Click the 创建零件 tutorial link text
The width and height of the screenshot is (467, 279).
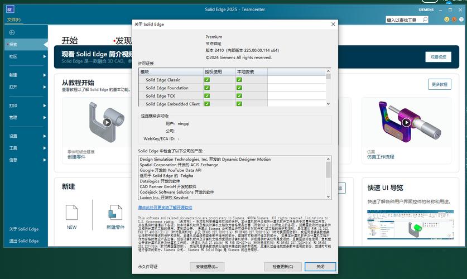click(76, 157)
